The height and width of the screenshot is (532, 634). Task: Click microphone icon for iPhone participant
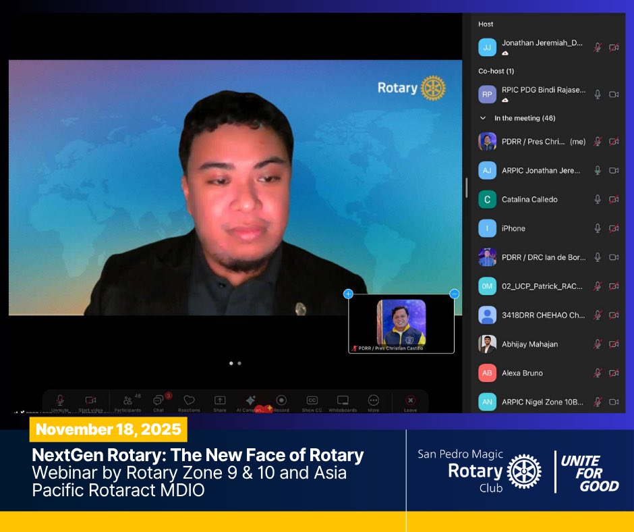click(597, 228)
